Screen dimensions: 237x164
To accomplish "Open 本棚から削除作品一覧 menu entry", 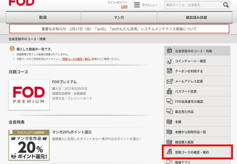I will pyautogui.click(x=197, y=132).
